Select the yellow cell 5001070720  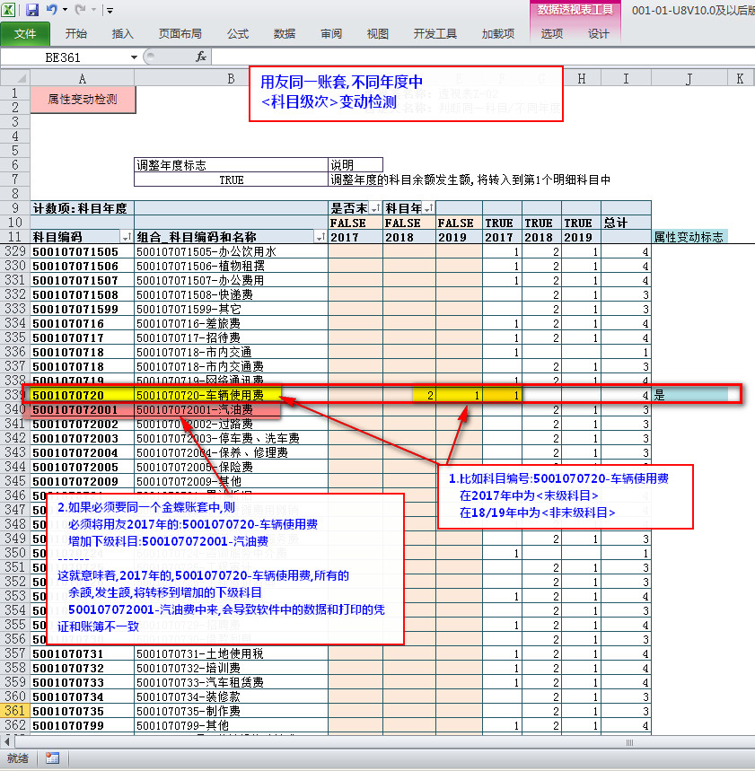(81, 395)
